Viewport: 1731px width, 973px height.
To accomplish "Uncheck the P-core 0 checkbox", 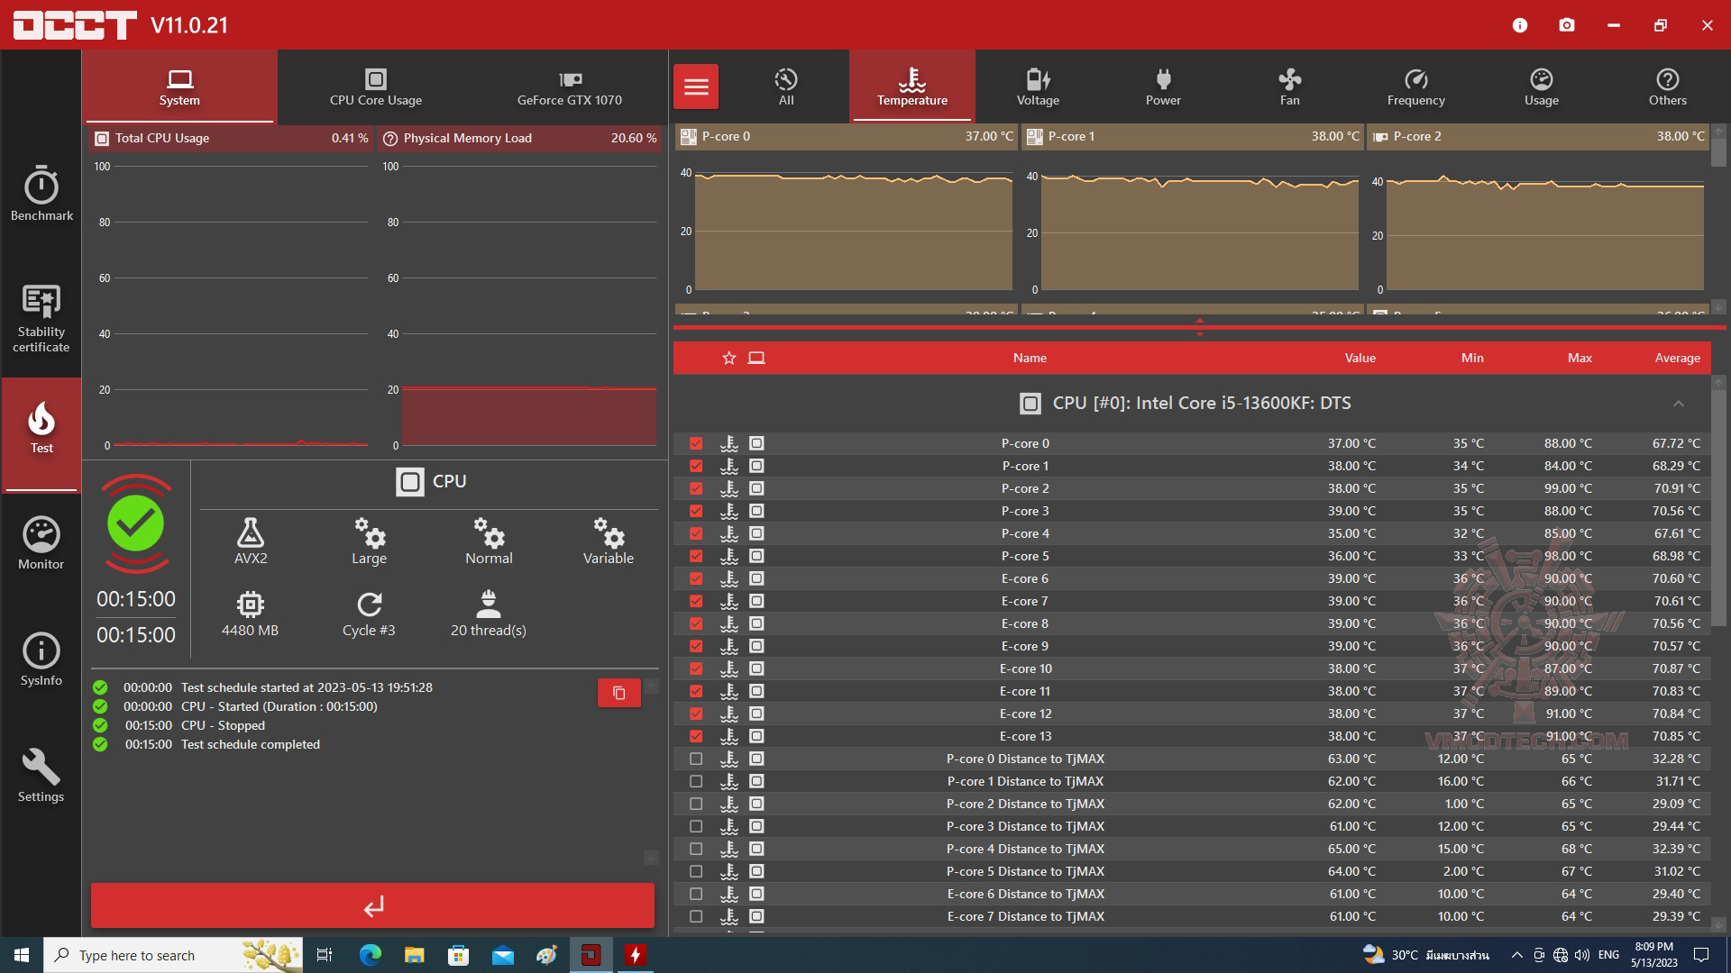I will (x=696, y=443).
